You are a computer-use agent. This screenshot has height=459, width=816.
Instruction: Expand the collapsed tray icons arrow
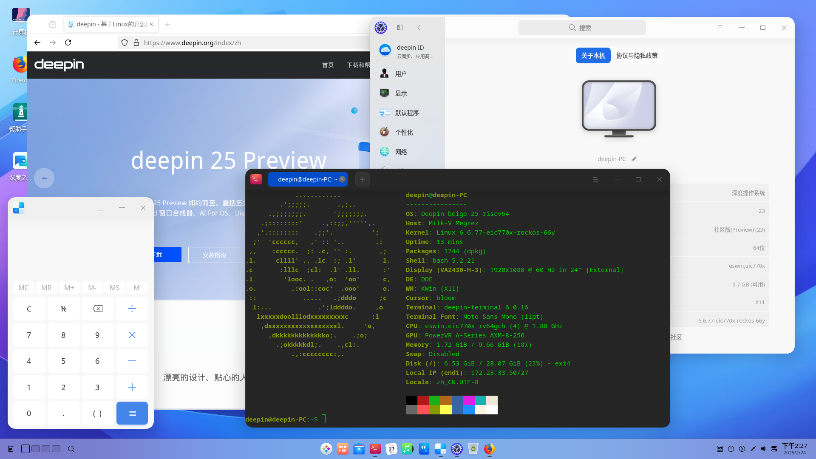click(x=742, y=449)
